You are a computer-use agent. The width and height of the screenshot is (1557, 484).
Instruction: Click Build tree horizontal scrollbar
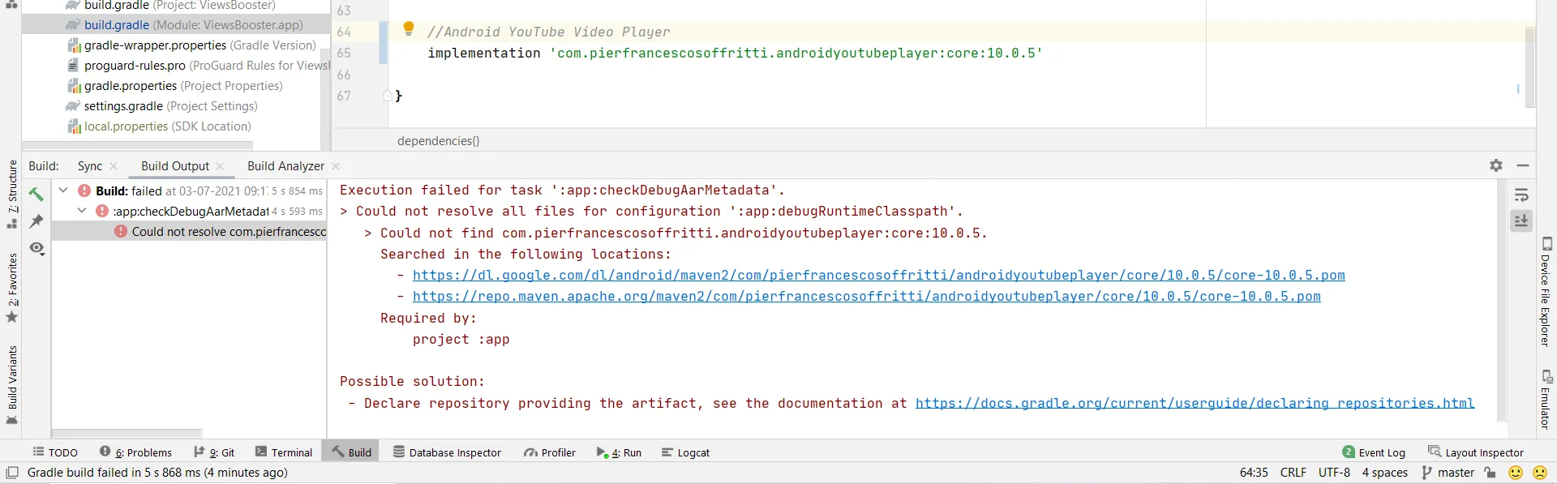tap(127, 433)
